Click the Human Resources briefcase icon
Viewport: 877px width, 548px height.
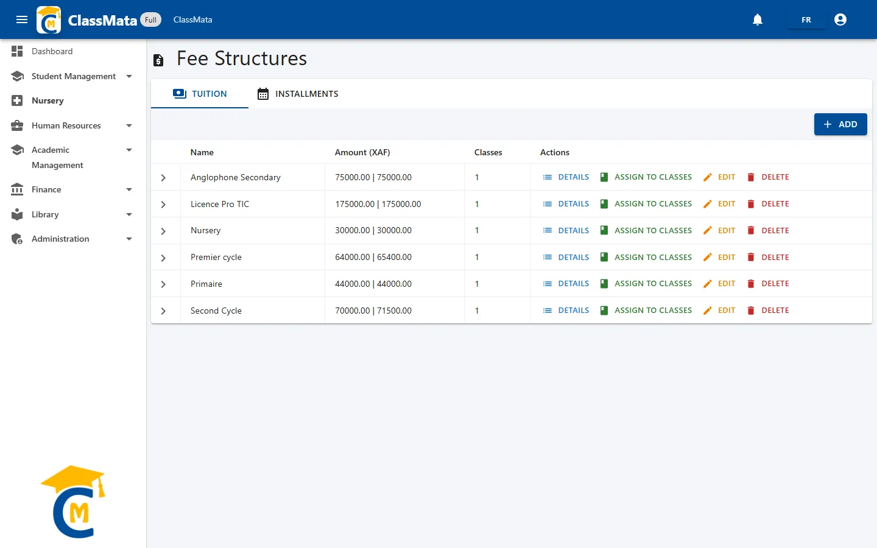[17, 125]
